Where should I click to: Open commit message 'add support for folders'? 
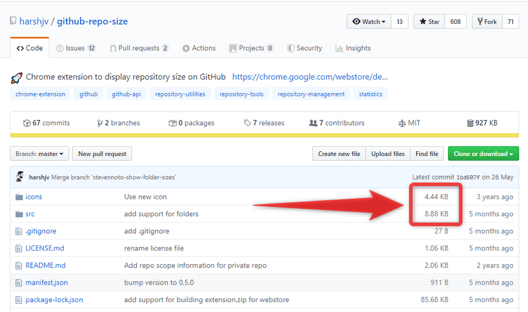click(161, 214)
